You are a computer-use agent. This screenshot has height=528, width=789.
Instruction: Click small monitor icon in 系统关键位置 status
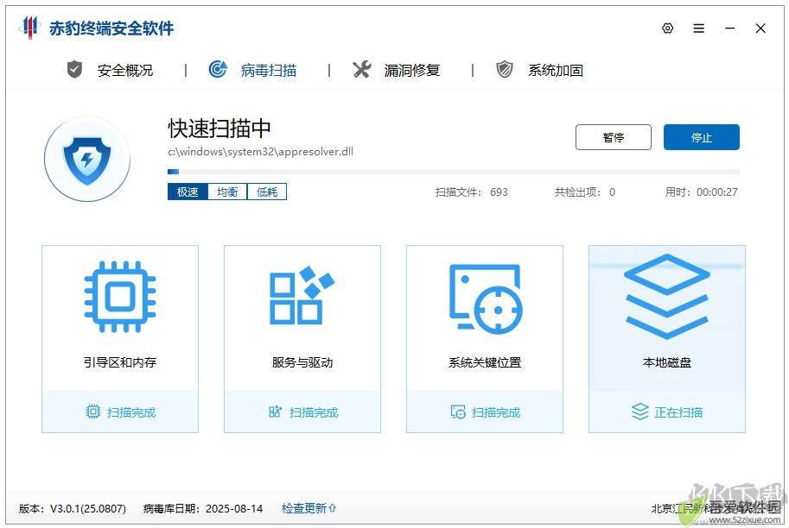458,412
